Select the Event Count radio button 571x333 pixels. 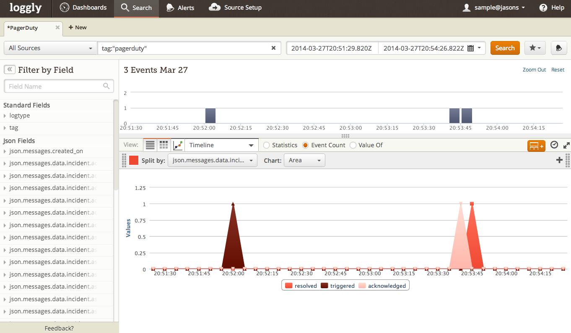(x=305, y=145)
